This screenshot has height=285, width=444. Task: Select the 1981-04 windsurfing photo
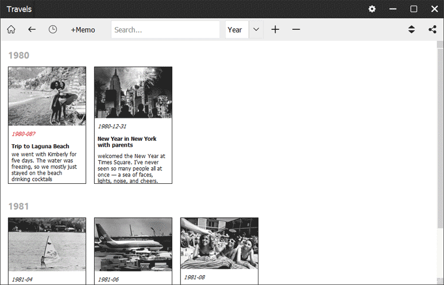(47, 244)
